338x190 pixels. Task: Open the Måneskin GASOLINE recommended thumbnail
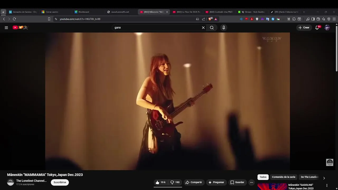pyautogui.click(x=272, y=187)
